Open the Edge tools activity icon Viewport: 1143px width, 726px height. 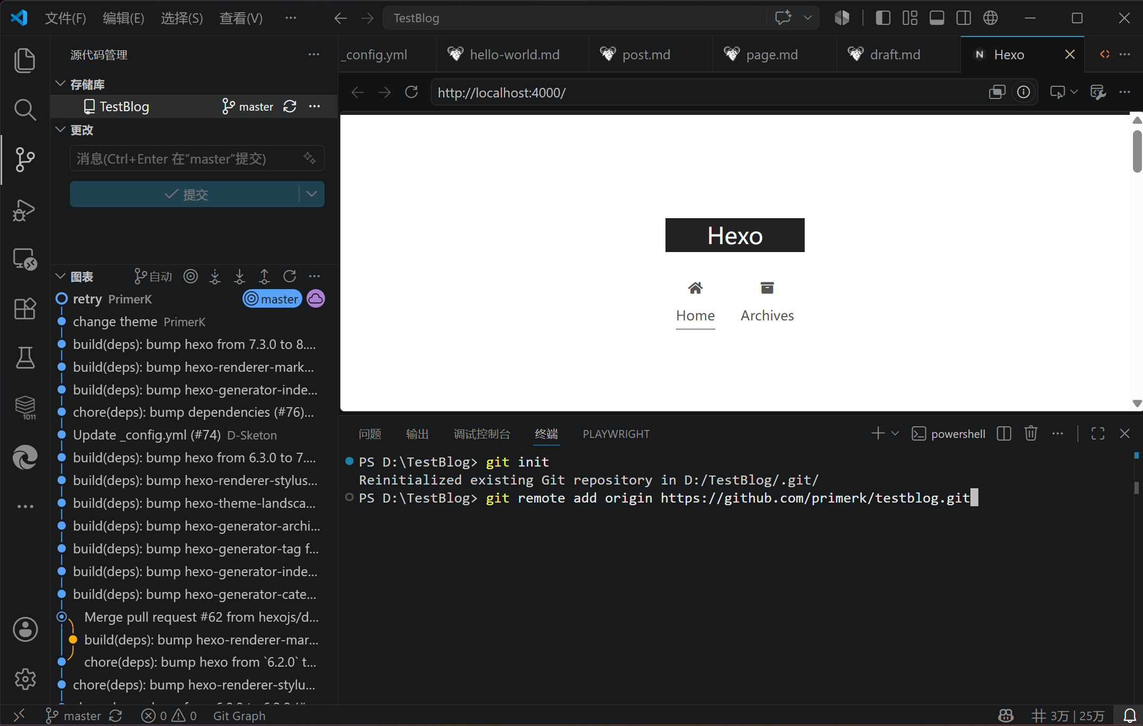pos(25,457)
